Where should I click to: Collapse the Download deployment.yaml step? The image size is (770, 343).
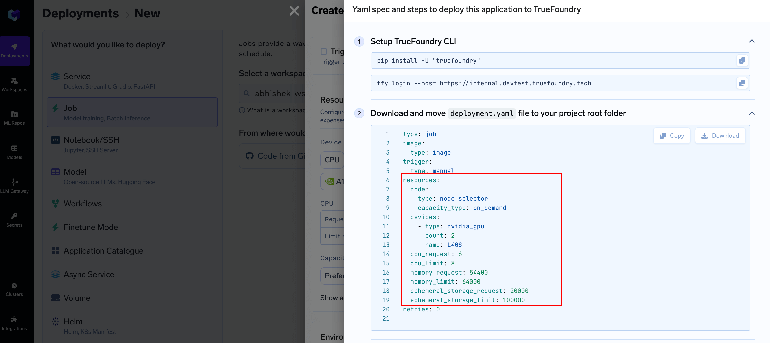[752, 113]
